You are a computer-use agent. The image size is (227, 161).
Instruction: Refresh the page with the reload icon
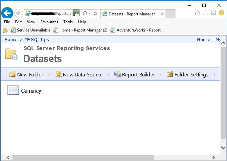tap(95, 13)
